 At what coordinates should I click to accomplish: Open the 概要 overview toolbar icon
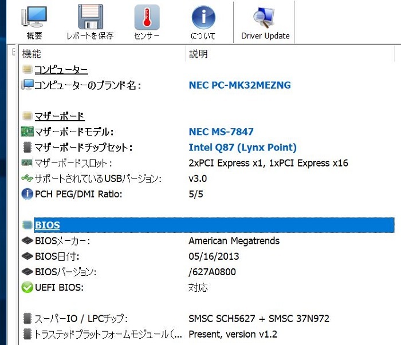(34, 17)
